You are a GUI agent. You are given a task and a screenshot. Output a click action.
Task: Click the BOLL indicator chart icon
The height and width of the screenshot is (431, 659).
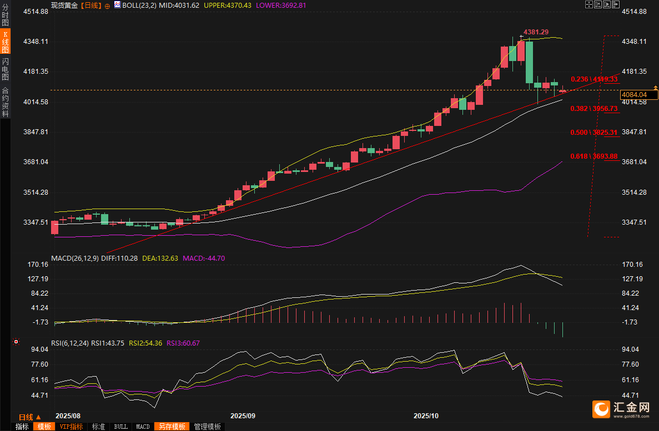coord(117,5)
